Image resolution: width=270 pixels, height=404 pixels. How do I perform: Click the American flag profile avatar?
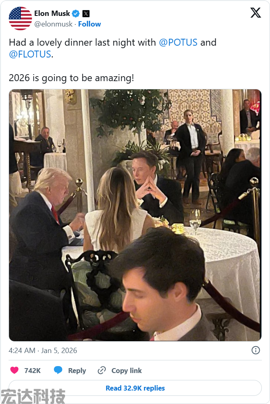[20, 18]
